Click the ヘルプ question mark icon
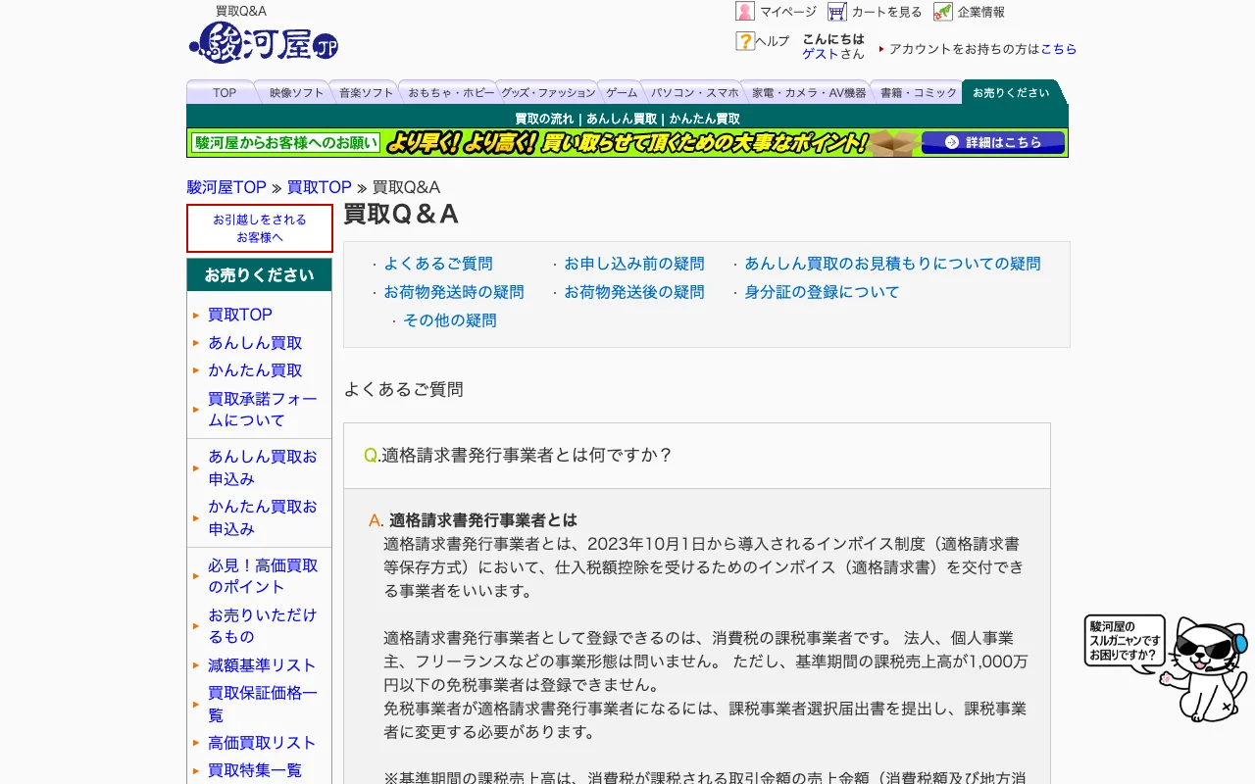 pos(745,41)
